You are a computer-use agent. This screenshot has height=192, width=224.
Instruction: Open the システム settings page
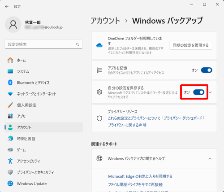[x=43, y=71]
